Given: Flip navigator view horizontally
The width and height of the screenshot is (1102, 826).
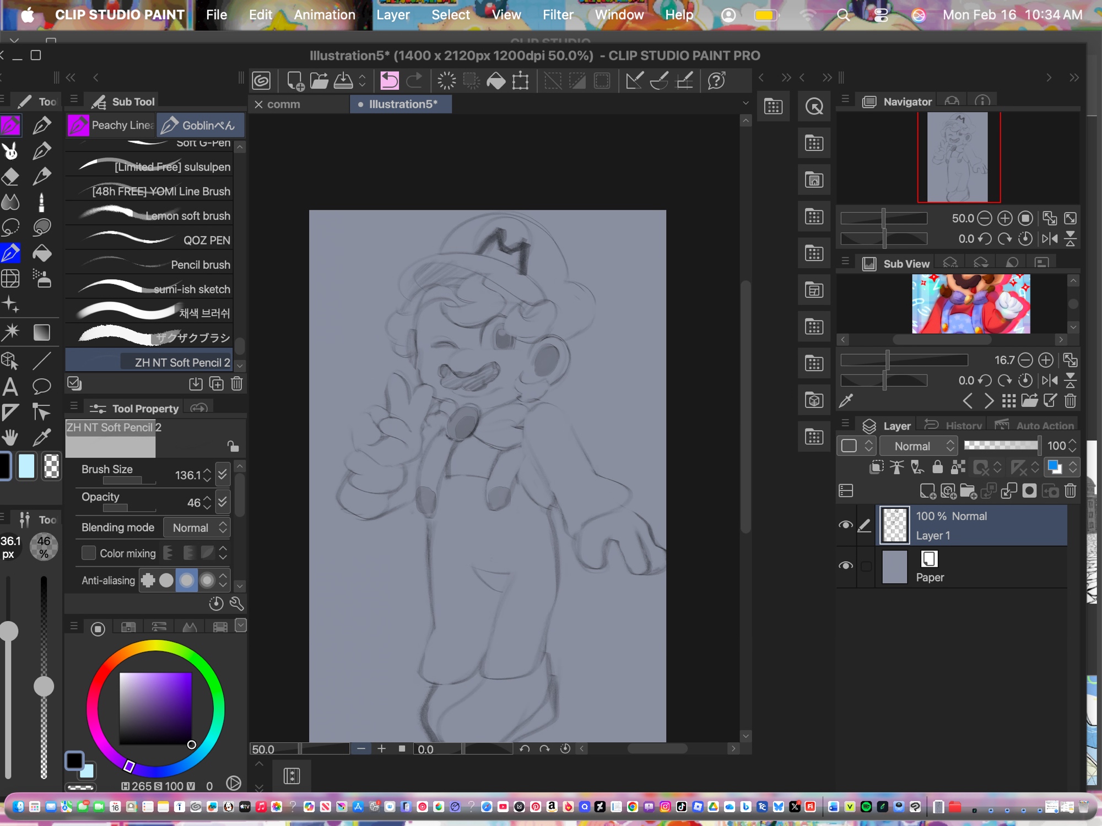Looking at the screenshot, I should pyautogui.click(x=1050, y=239).
